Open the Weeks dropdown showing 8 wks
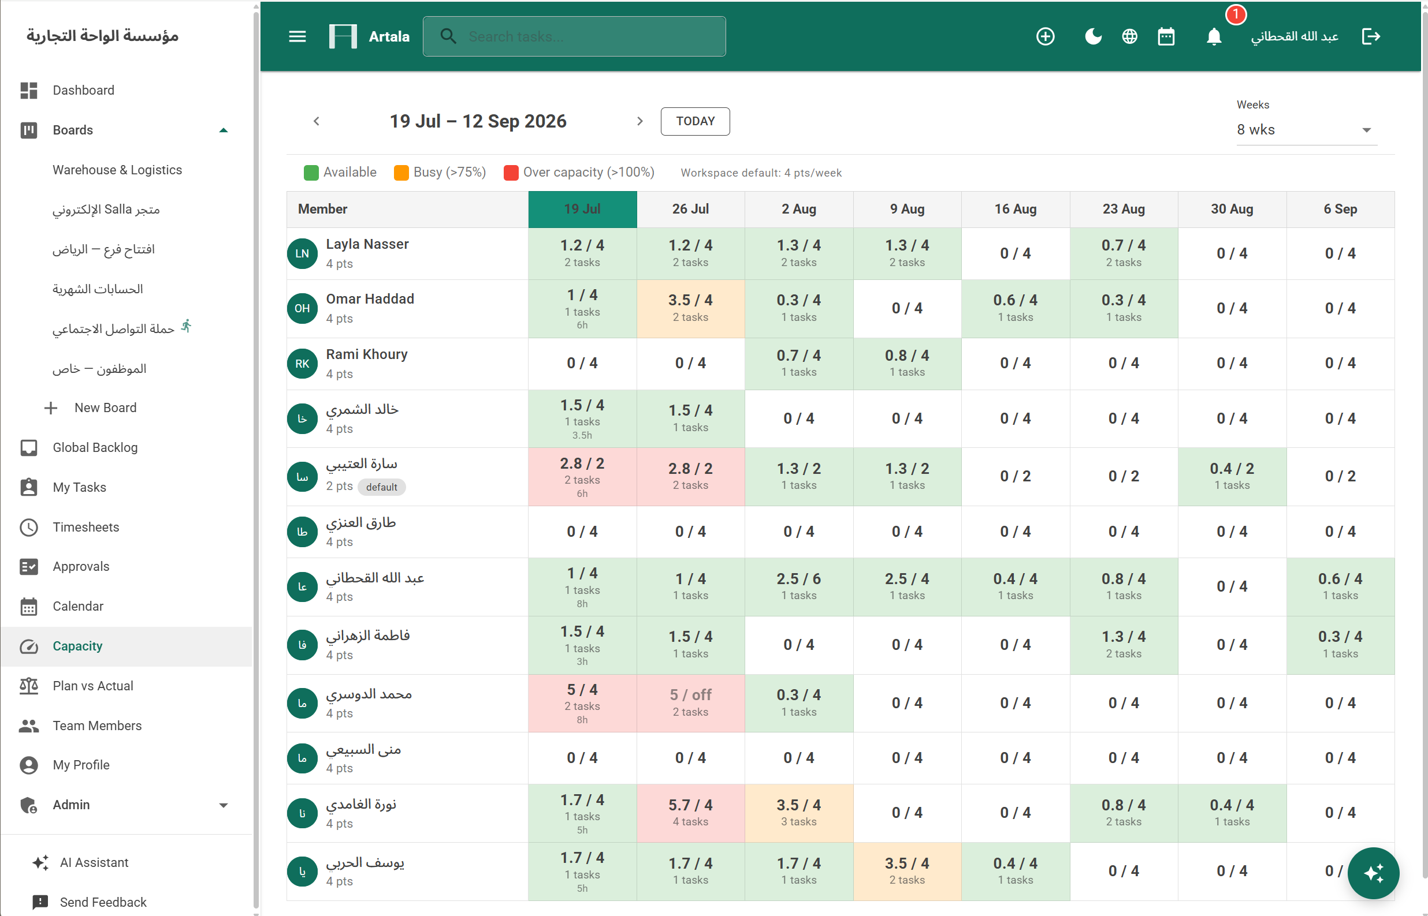Viewport: 1428px width, 916px height. 1307,130
